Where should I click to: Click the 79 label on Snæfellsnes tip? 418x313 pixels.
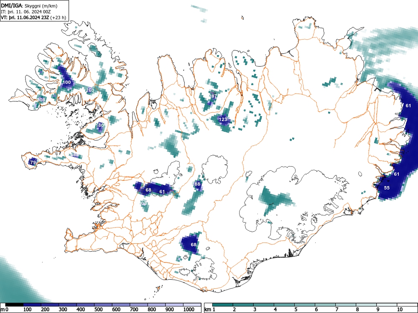pyautogui.click(x=33, y=162)
